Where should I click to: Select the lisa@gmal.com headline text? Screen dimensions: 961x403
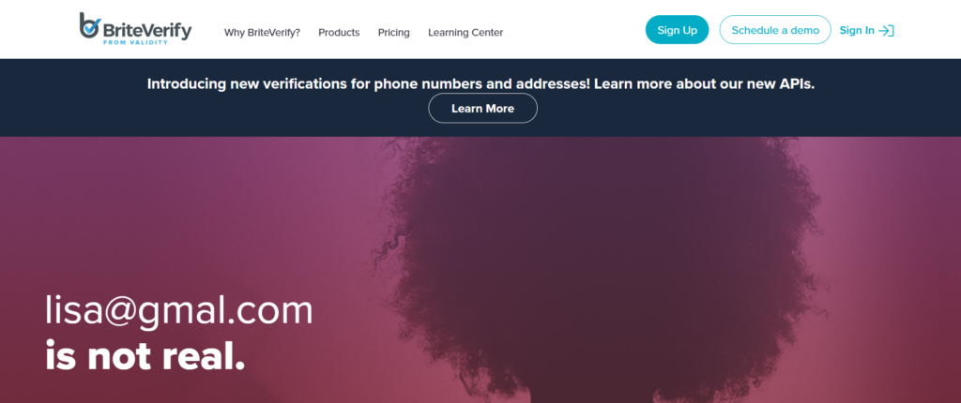[179, 311]
